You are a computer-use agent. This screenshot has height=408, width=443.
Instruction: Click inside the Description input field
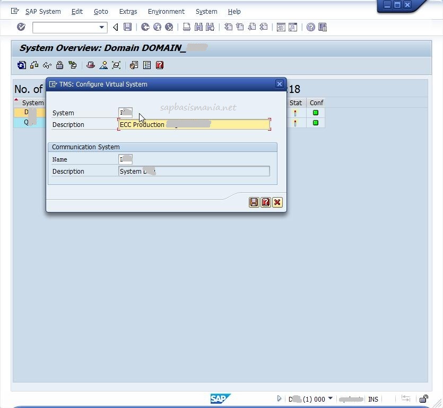[x=194, y=124]
